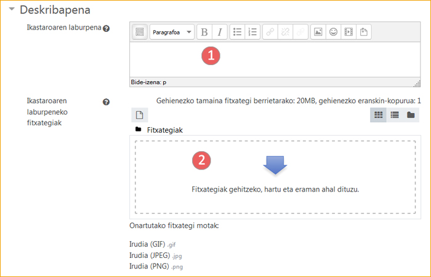
Task: Click the insert image icon
Action: pyautogui.click(x=318, y=32)
